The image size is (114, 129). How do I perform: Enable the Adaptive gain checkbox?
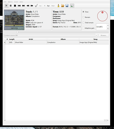(83, 28)
